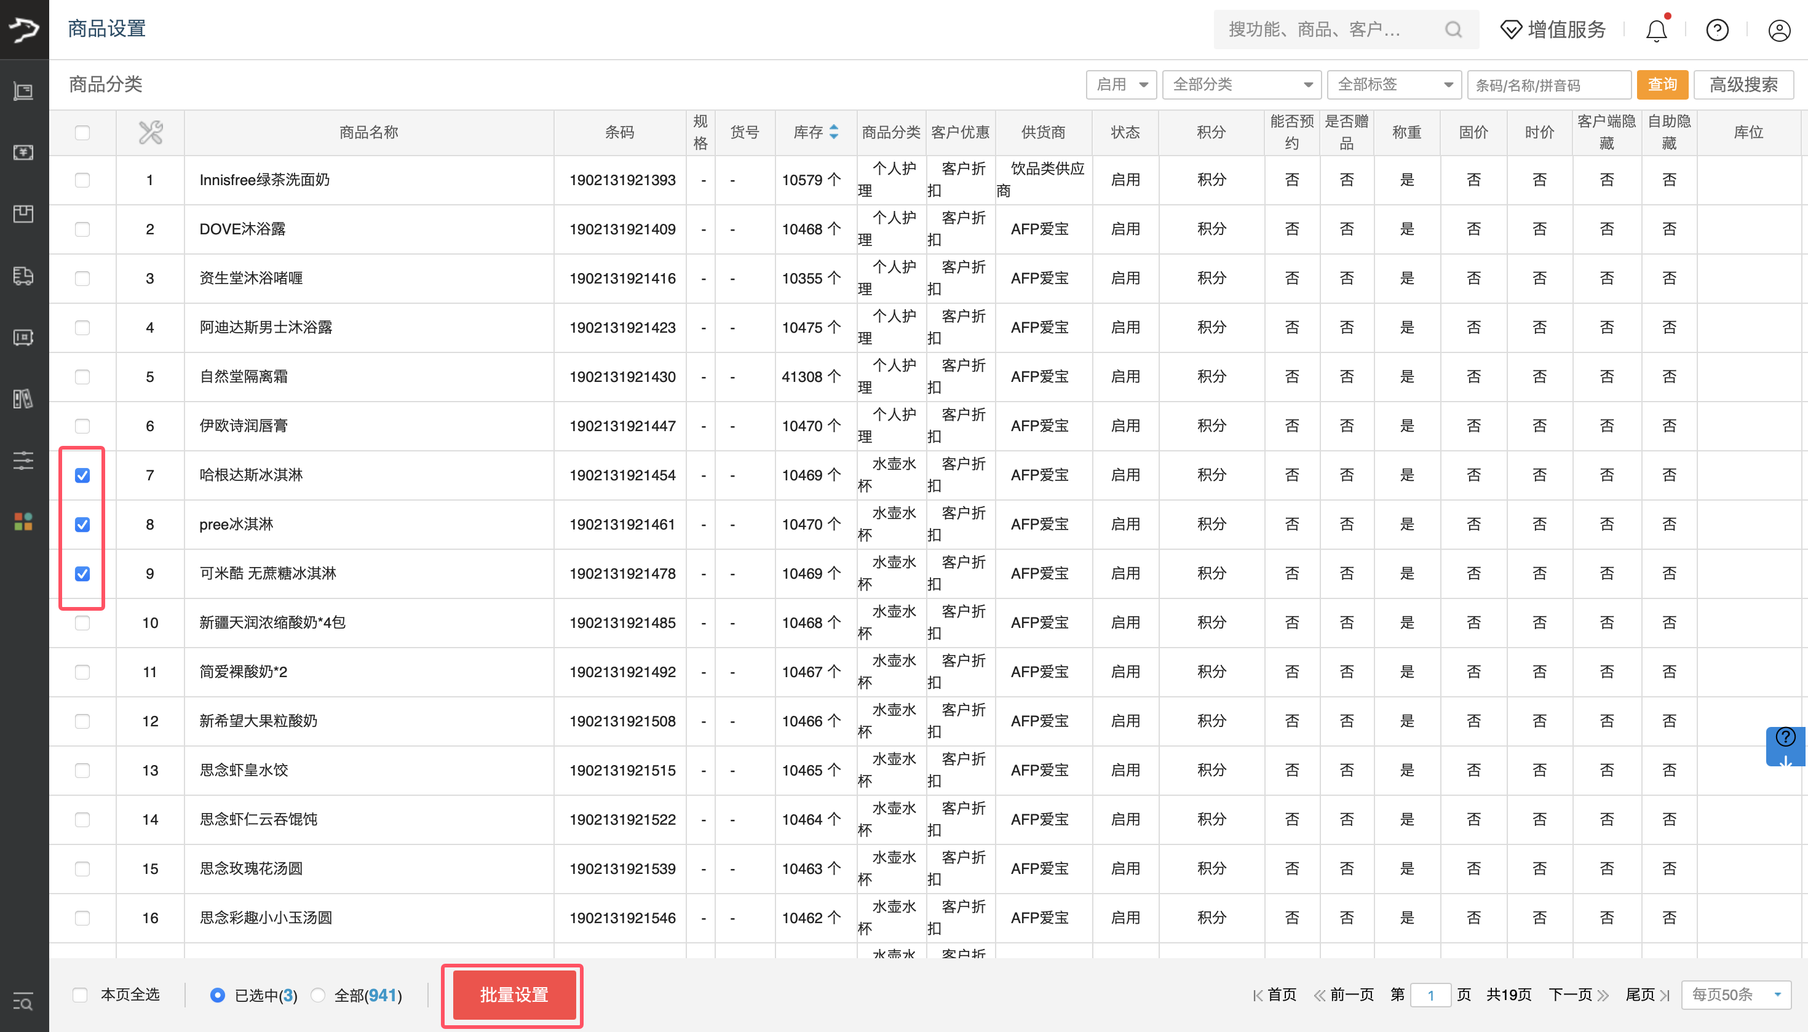Go to 前一页 previous page
Screen dimensions: 1808x1032
point(1344,995)
